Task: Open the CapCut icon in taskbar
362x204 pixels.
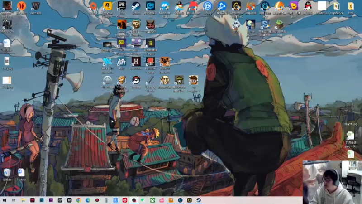Action: pos(69,200)
